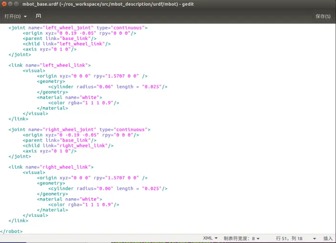
Task: Click link name="left_wheel_link" line
Action: pyautogui.click(x=50, y=65)
